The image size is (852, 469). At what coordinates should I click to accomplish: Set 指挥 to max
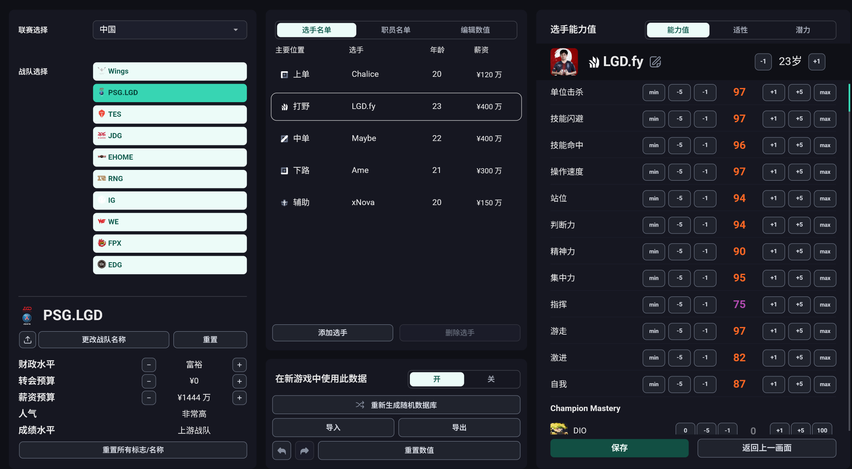click(x=825, y=305)
